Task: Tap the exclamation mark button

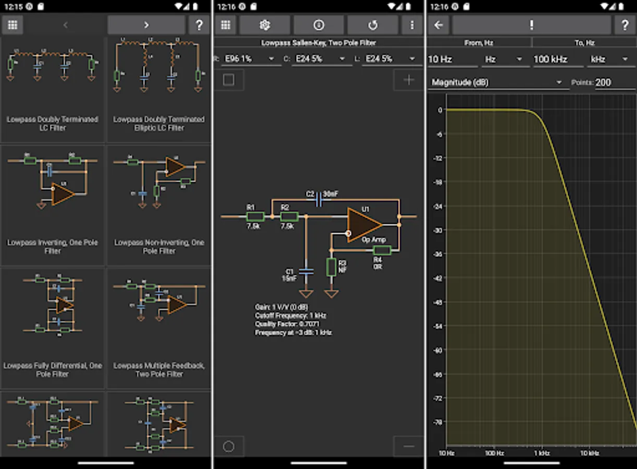Action: [531, 25]
